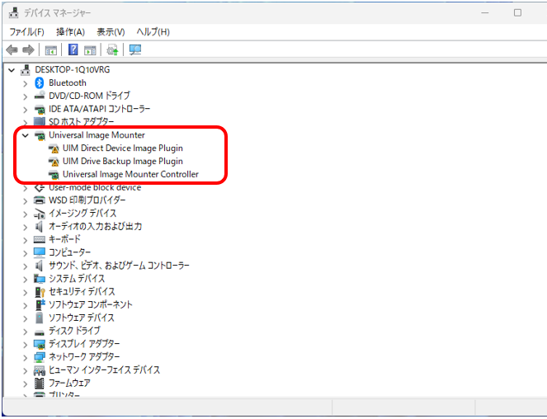This screenshot has height=419, width=547.
Task: Click the scan for hardware changes icon
Action: [x=135, y=49]
